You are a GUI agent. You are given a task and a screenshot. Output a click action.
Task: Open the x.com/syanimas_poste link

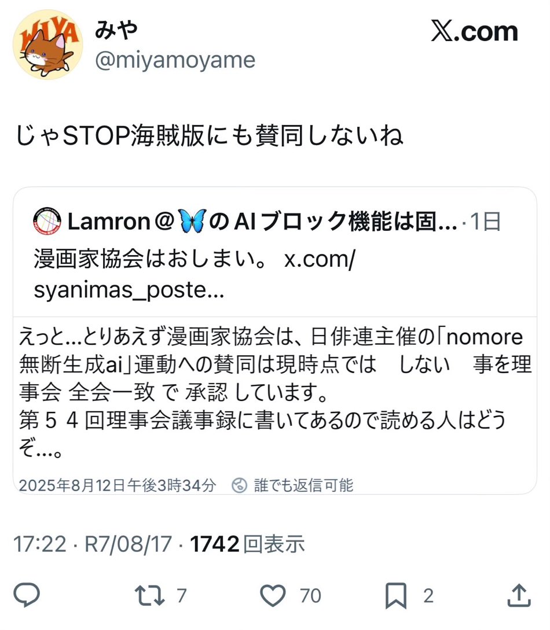point(195,274)
